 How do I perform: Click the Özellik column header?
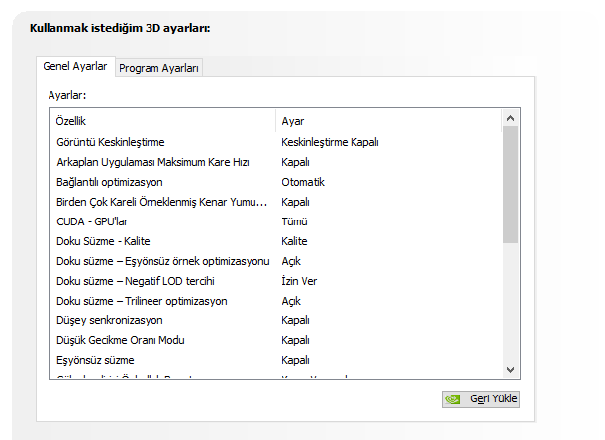coord(71,121)
